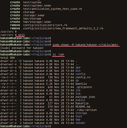Click 'config/initializers/cors.rb' path
The width and height of the screenshot is (127, 128).
click(45, 25)
